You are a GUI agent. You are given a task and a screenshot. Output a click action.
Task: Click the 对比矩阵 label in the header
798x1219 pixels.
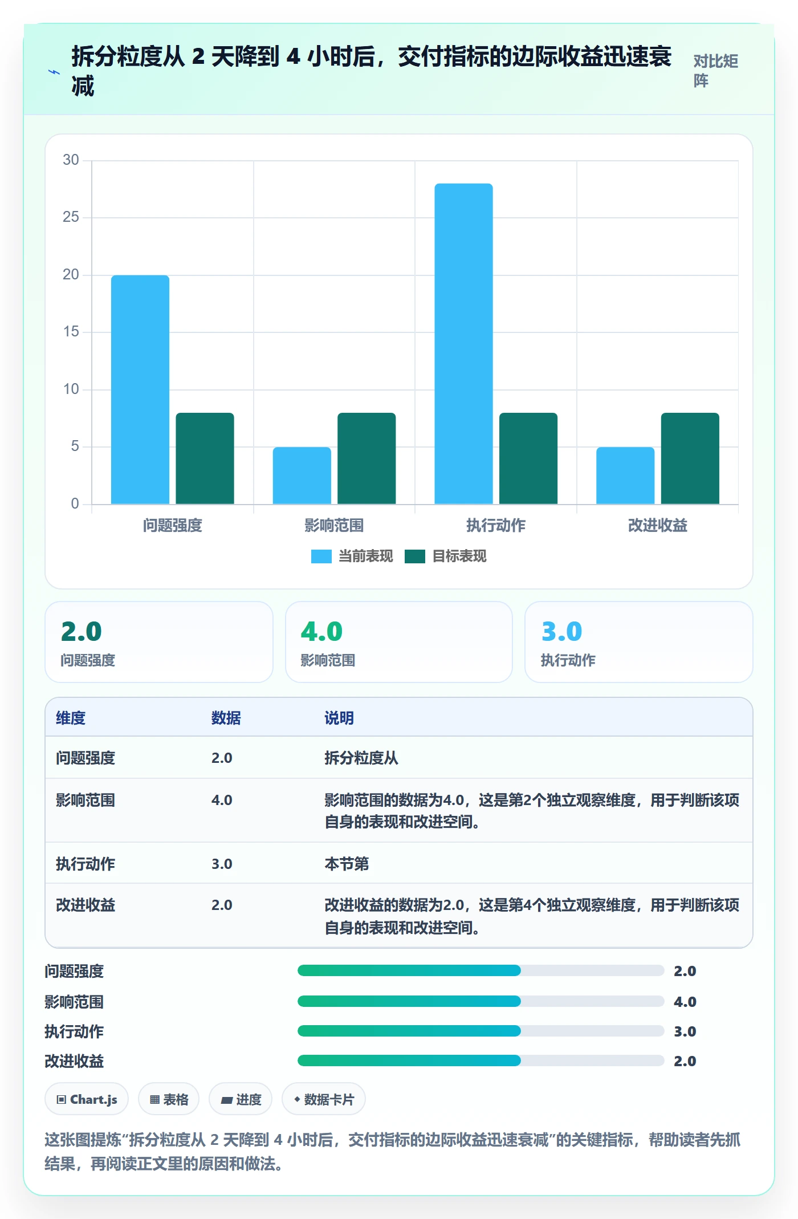pyautogui.click(x=716, y=71)
